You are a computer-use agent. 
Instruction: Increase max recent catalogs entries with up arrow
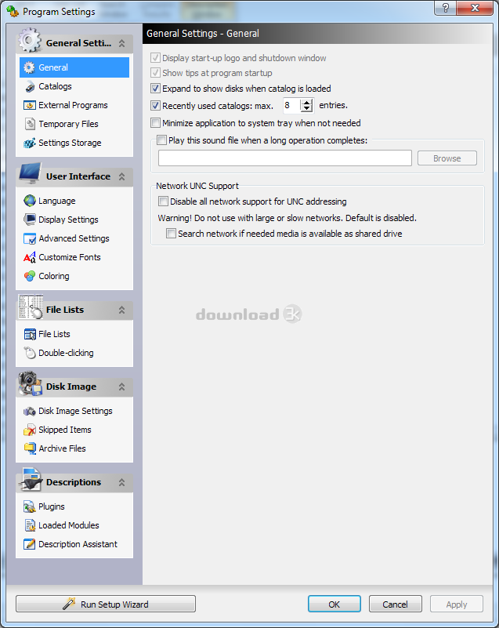pyautogui.click(x=307, y=103)
